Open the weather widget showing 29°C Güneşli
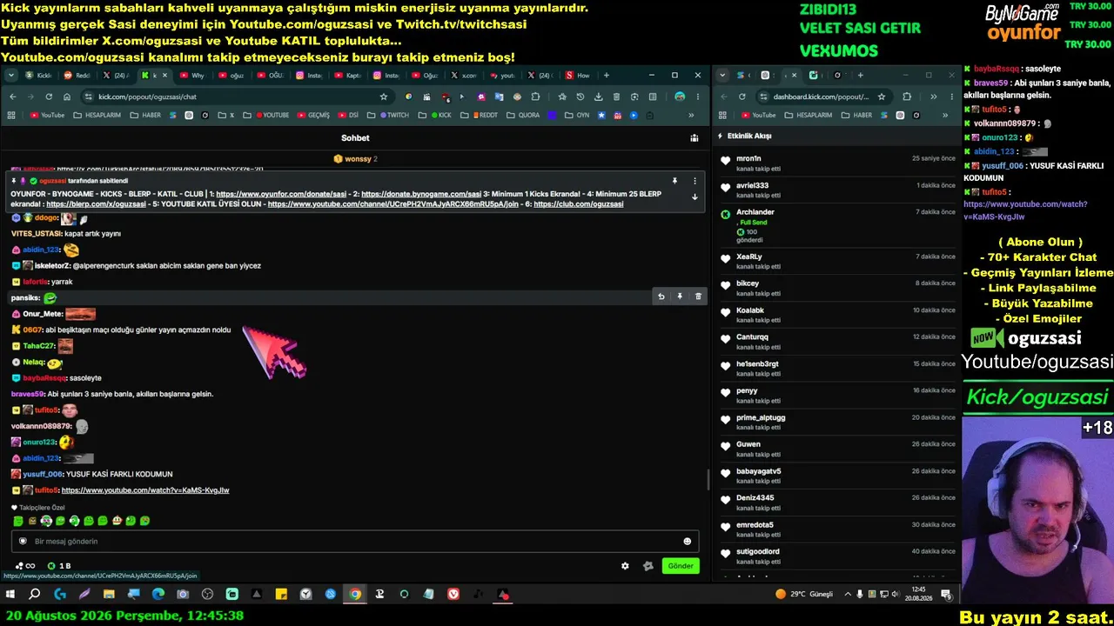Screen dimensions: 1114x626 (804, 595)
